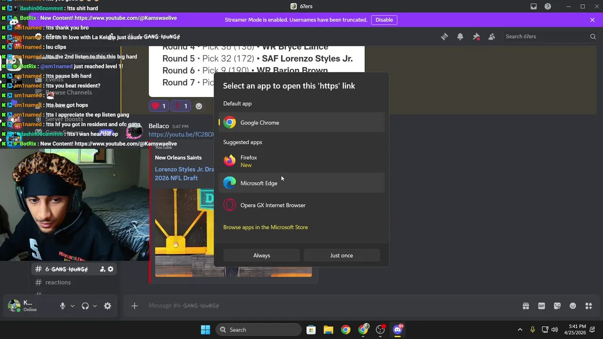Screen dimensions: 603x339
Task: Show hidden system tray icons
Action: [x=520, y=330]
